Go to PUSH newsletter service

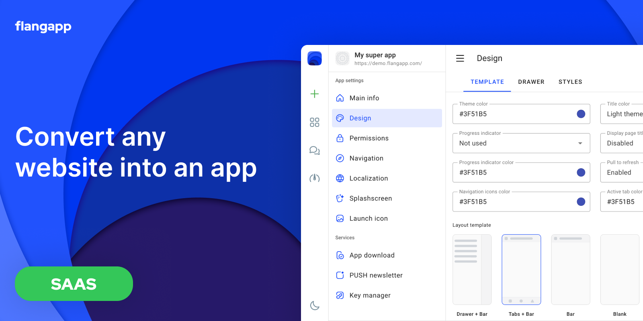pyautogui.click(x=376, y=275)
